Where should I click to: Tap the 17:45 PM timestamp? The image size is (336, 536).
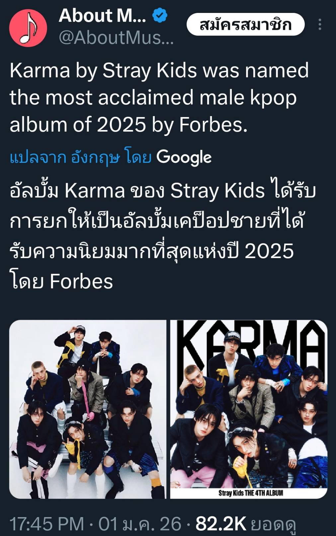[x=47, y=524]
